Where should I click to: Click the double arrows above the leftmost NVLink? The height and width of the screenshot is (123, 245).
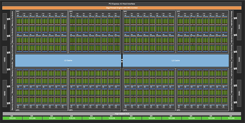(11, 116)
